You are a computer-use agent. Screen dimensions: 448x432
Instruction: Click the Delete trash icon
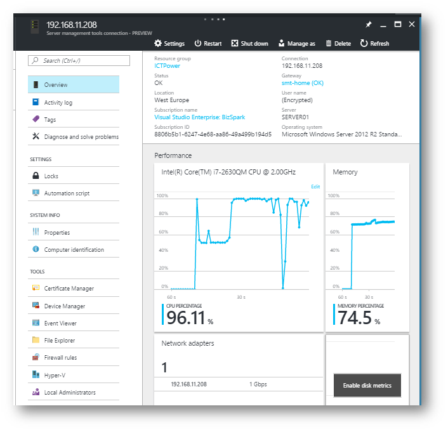tap(329, 44)
